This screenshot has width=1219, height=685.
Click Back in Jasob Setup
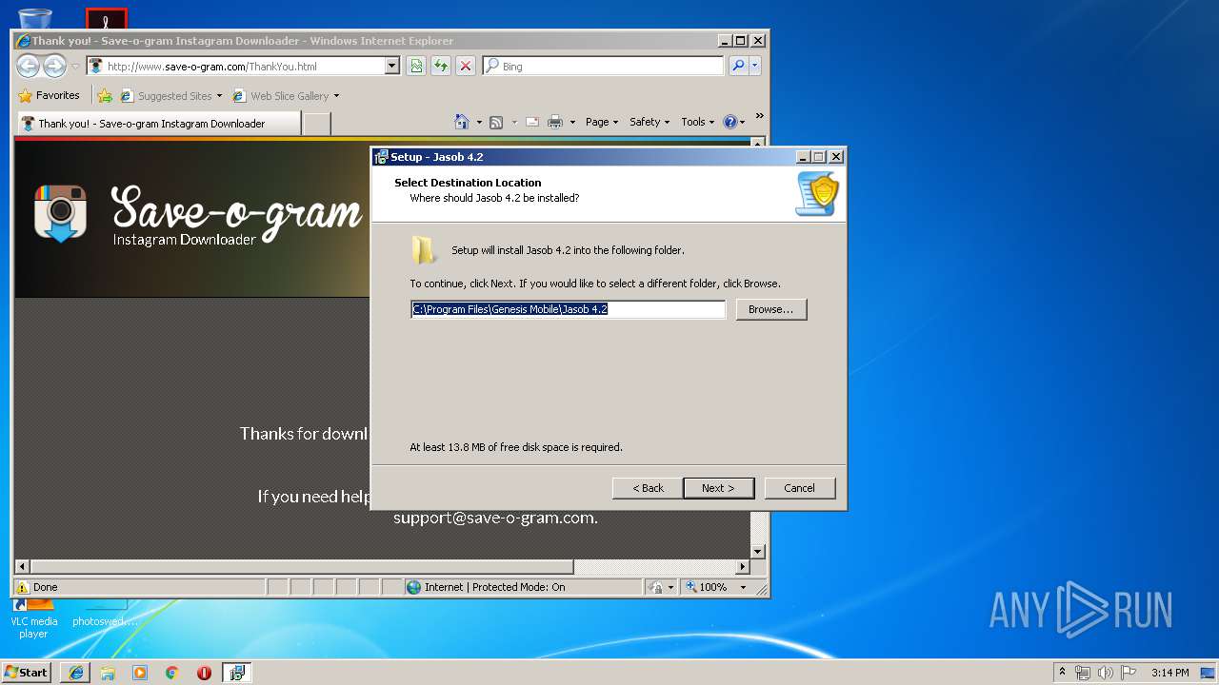[648, 488]
